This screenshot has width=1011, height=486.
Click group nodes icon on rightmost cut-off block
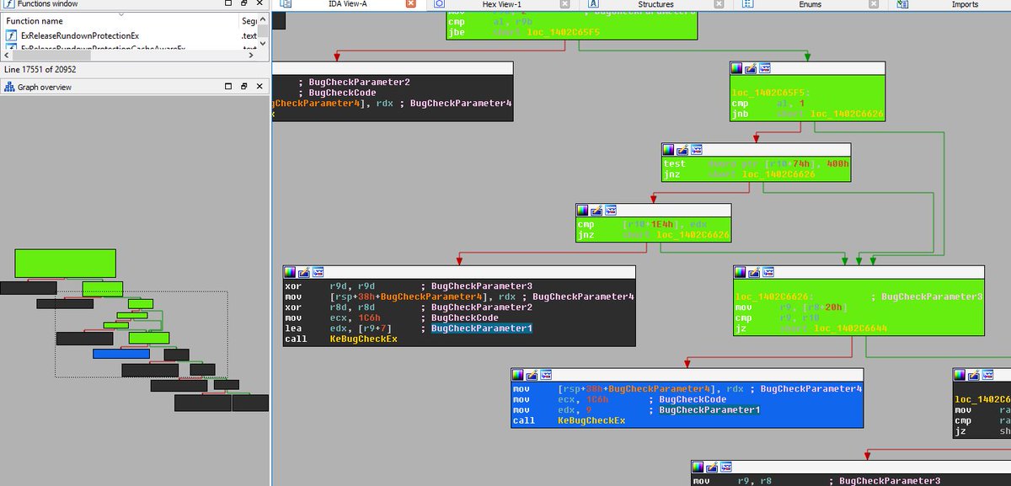tap(988, 375)
